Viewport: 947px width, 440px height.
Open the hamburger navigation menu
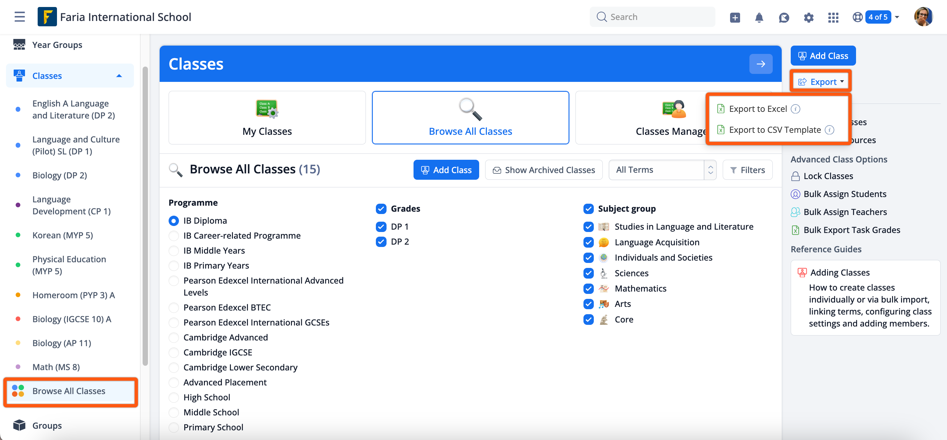point(19,17)
